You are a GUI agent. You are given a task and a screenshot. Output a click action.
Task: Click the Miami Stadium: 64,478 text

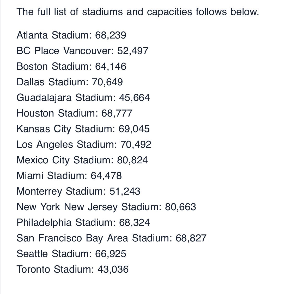69,176
